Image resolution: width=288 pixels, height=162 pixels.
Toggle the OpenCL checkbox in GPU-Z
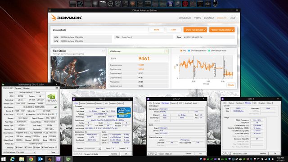coord(16,147)
